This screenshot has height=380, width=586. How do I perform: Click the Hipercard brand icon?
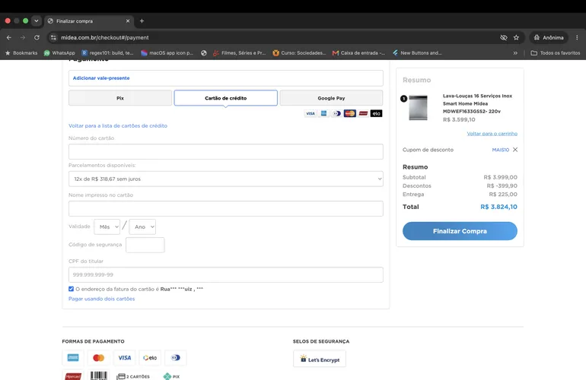pyautogui.click(x=363, y=113)
